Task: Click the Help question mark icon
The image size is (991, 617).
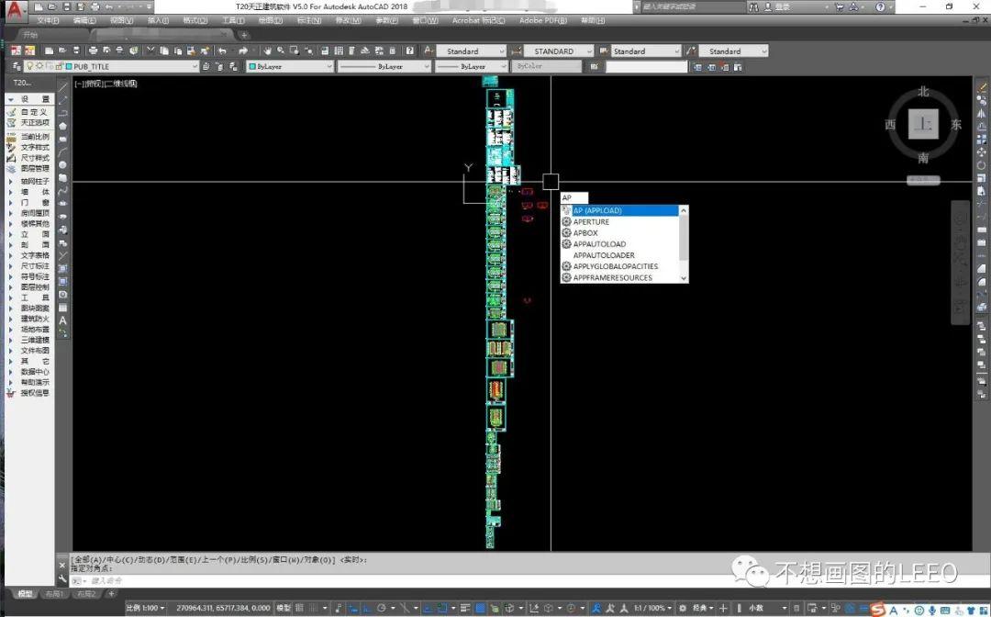Action: (x=409, y=50)
